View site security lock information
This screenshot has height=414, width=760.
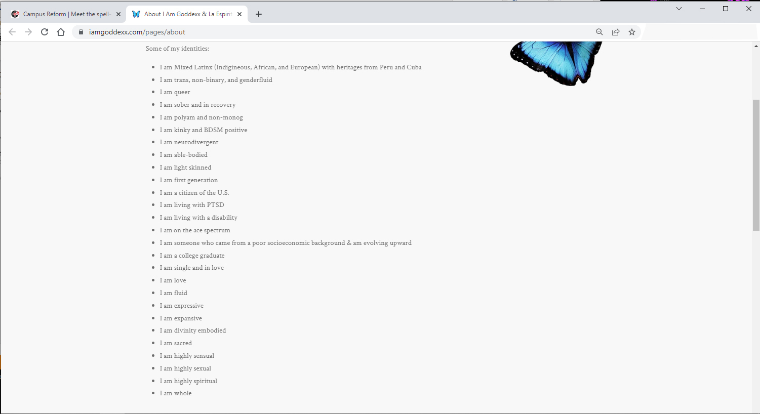point(81,32)
